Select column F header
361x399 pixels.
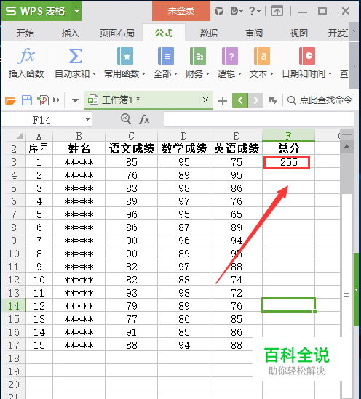coord(288,135)
